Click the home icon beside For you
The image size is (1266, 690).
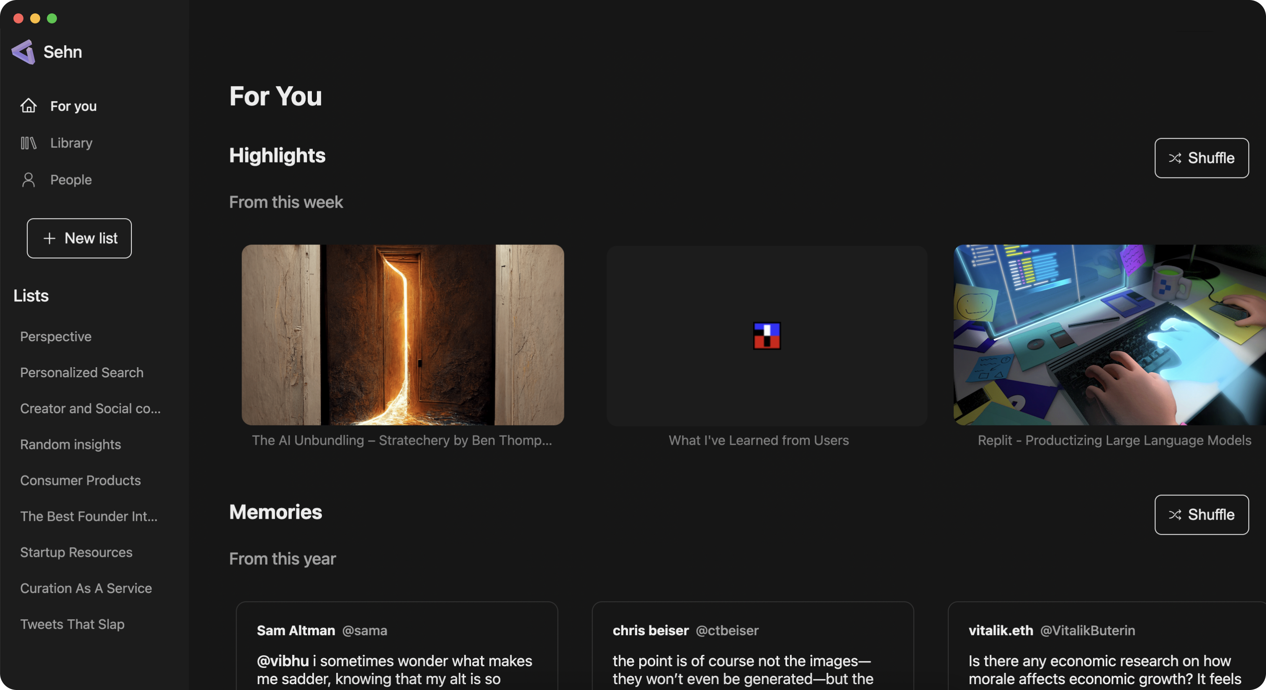(28, 106)
